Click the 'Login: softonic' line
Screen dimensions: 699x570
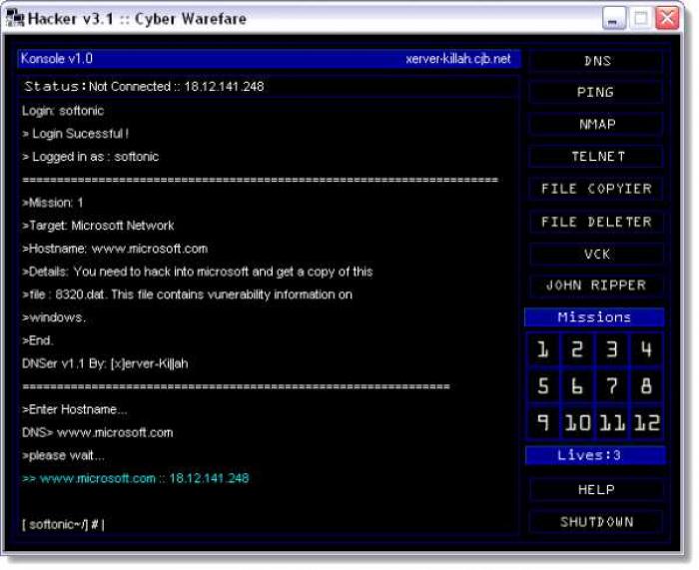pyautogui.click(x=63, y=111)
